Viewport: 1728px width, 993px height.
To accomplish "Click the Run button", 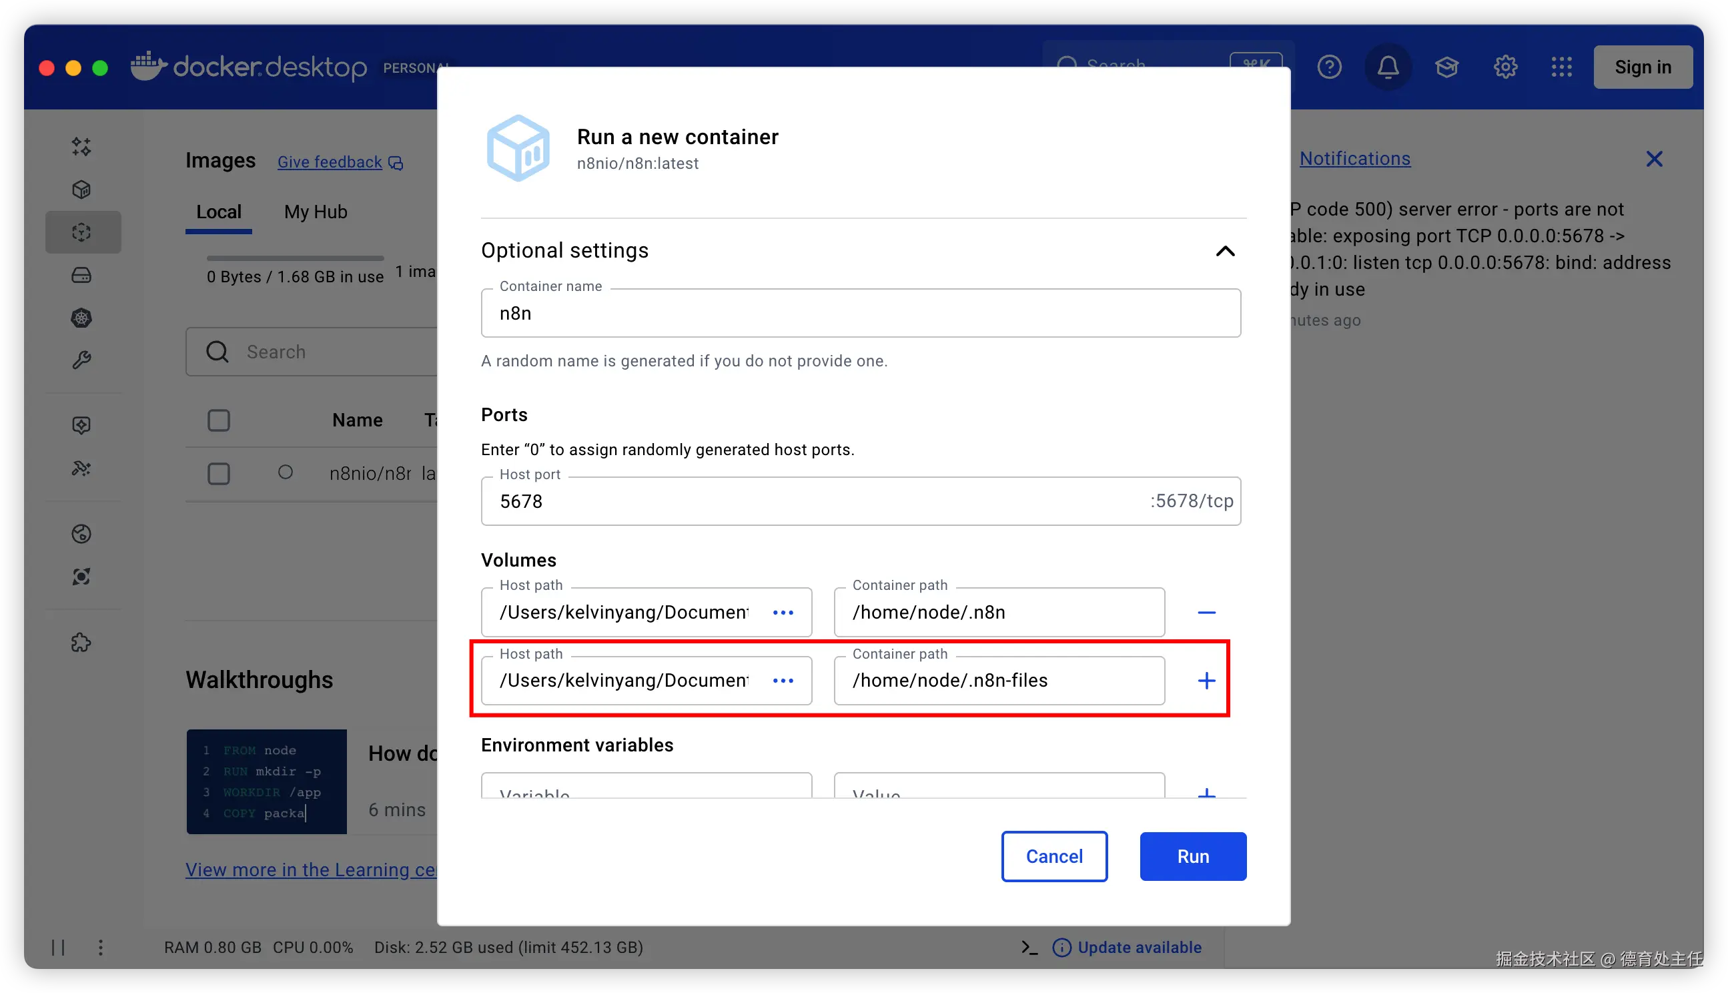I will [x=1193, y=857].
